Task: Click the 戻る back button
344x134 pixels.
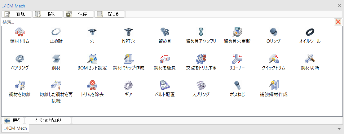Action: pyautogui.click(x=13, y=120)
